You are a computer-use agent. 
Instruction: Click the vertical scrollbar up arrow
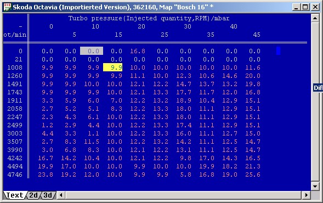click(x=315, y=18)
